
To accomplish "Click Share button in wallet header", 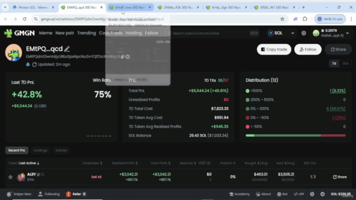I will 338,49.
